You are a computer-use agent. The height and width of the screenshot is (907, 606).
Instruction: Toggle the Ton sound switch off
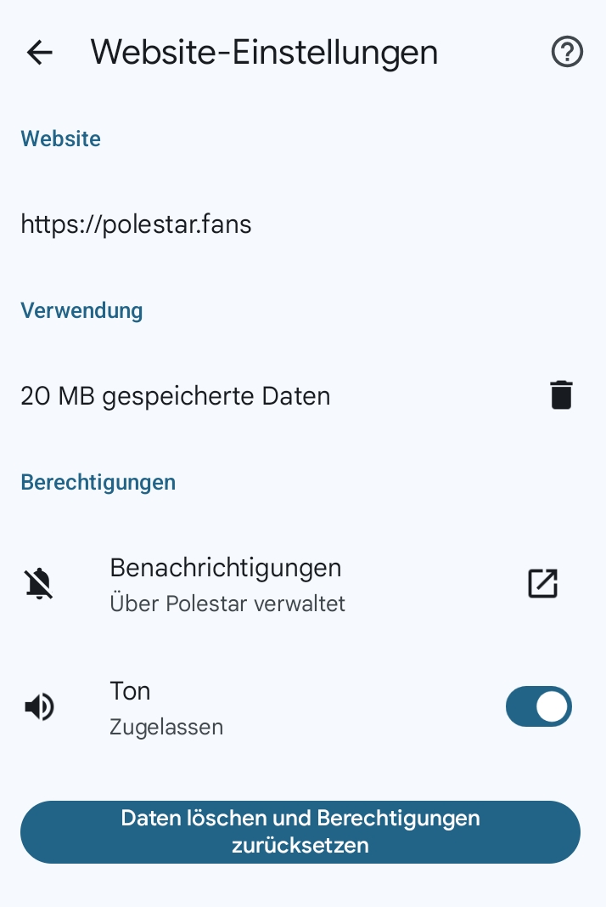click(x=538, y=707)
